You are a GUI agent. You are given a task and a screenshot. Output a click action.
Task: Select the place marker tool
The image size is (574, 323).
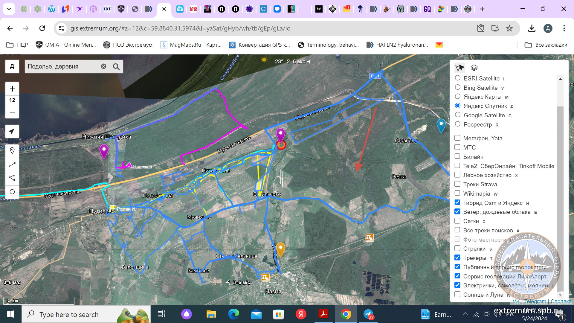pyautogui.click(x=12, y=150)
